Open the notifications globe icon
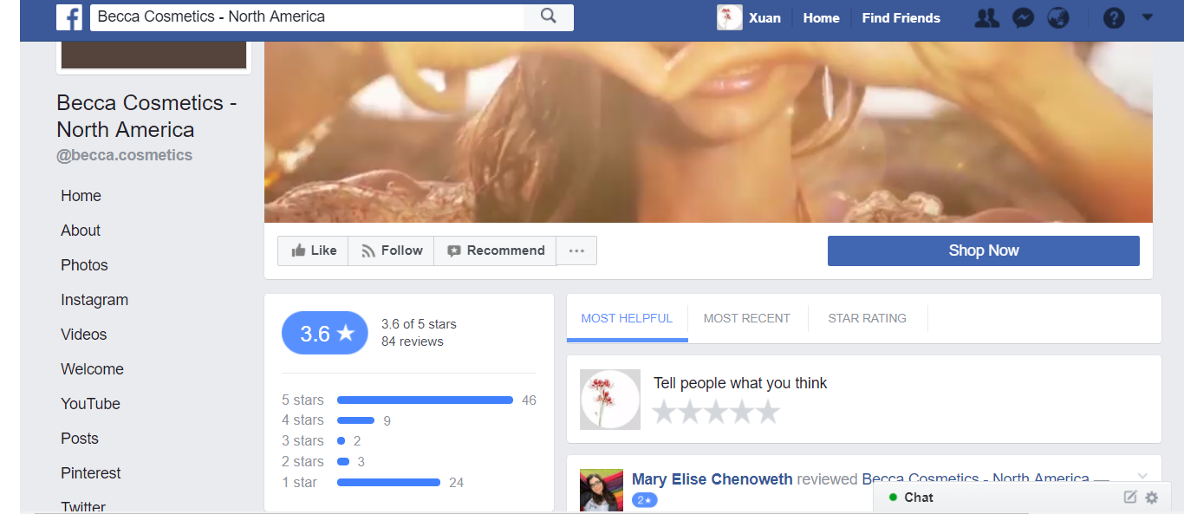The height and width of the screenshot is (514, 1184). 1058,17
